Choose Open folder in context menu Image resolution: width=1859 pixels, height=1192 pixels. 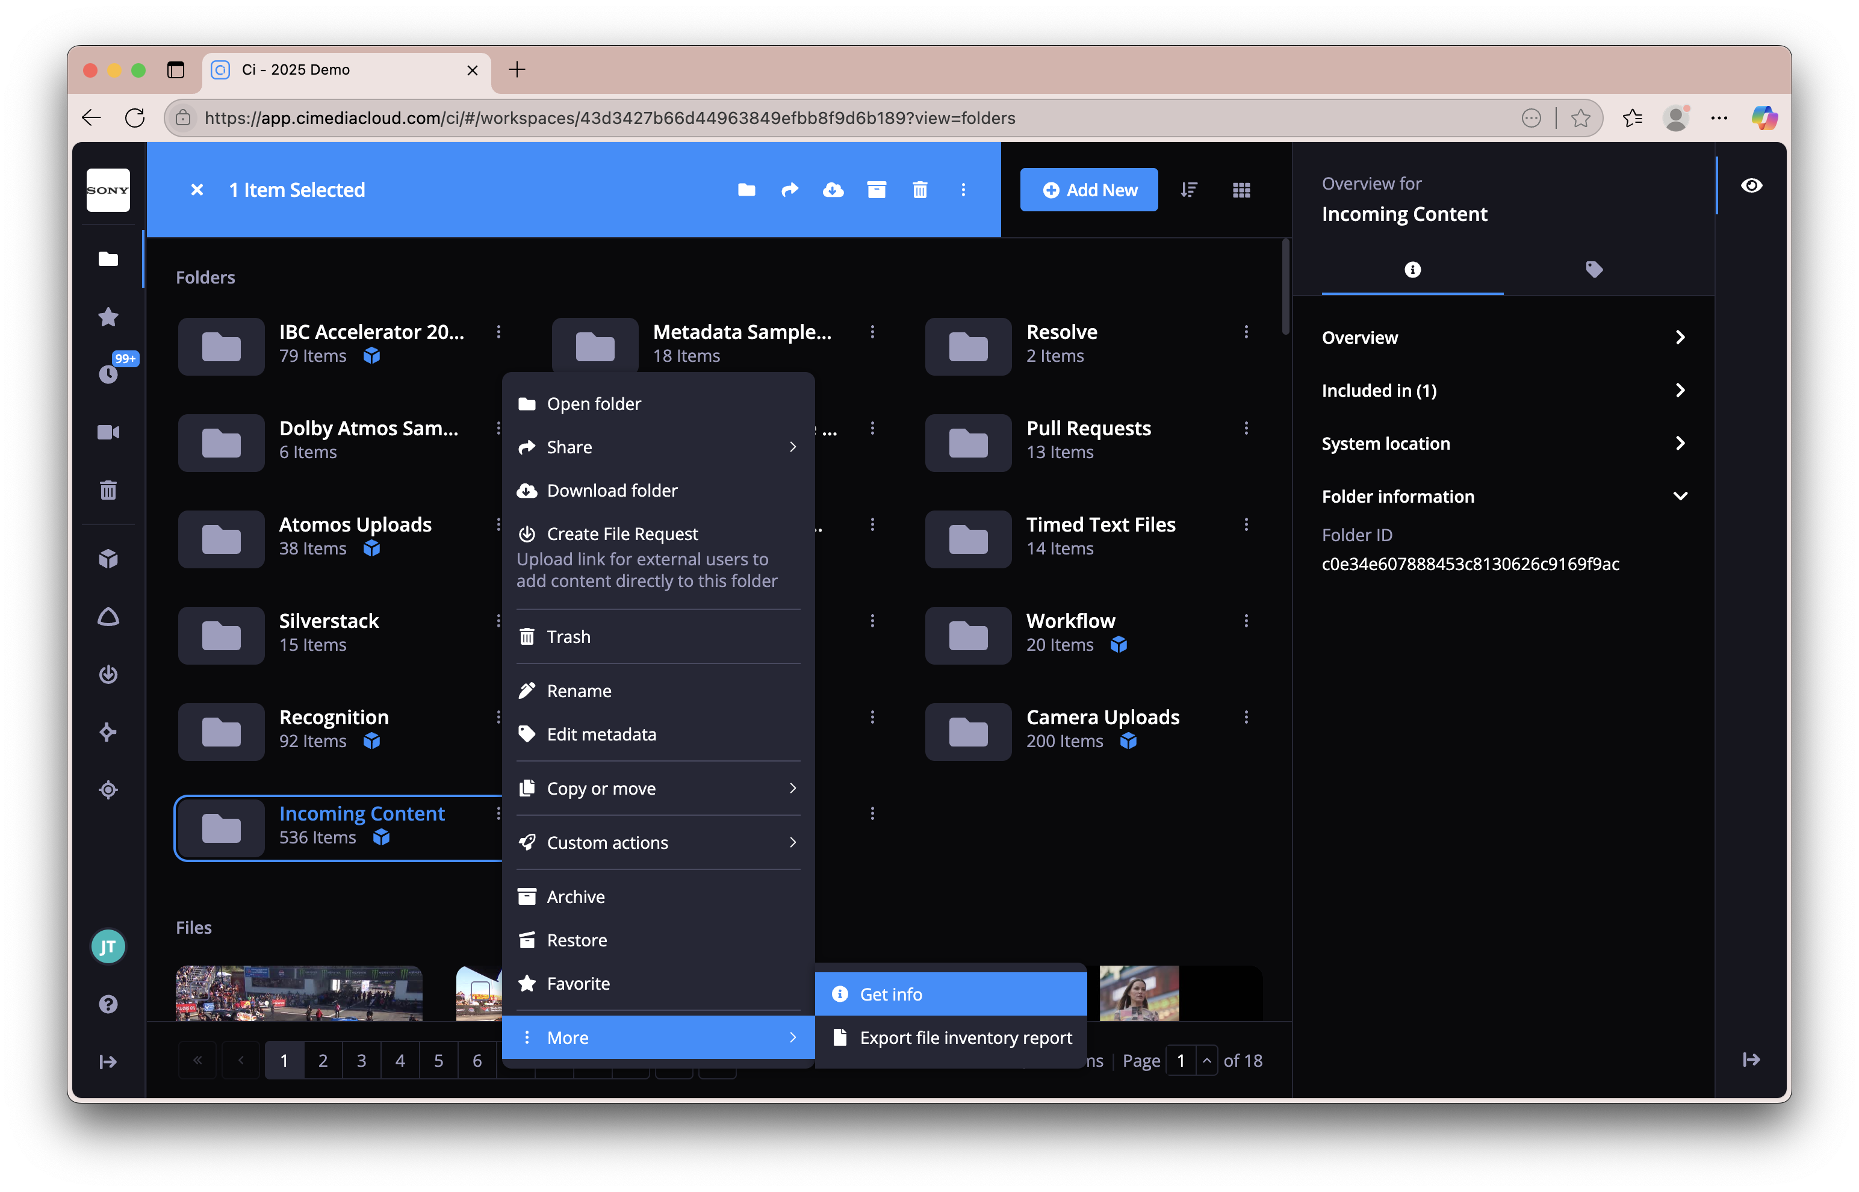pos(658,404)
